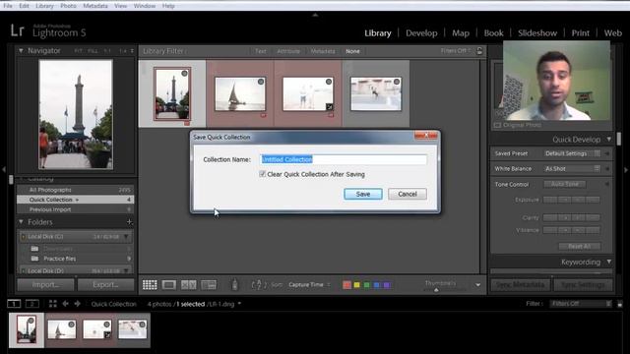The height and width of the screenshot is (354, 630).
Task: Toggle quick collection marker on monument thumbnail
Action: coord(184,74)
